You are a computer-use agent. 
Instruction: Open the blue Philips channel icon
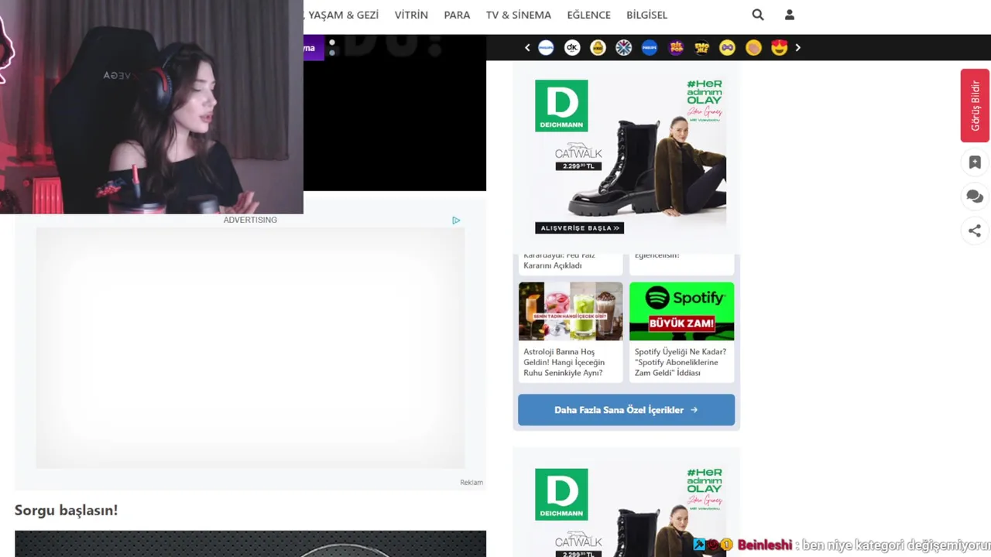click(x=650, y=48)
